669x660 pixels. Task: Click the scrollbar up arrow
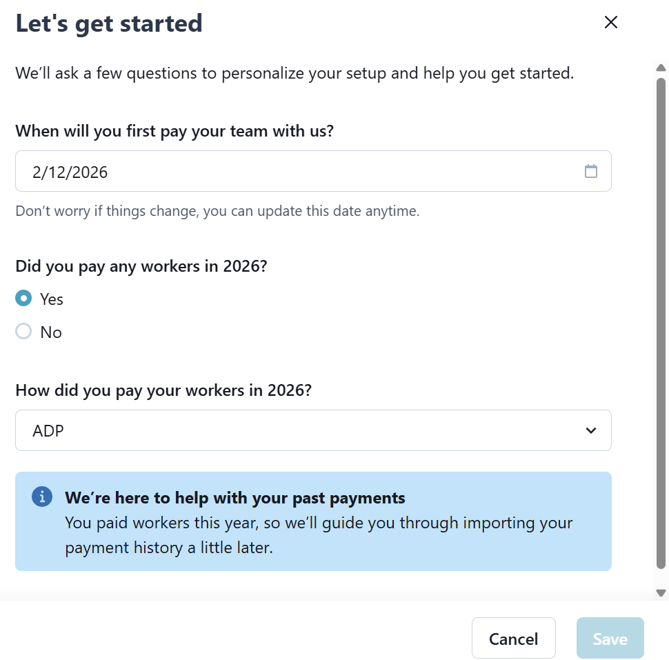661,68
